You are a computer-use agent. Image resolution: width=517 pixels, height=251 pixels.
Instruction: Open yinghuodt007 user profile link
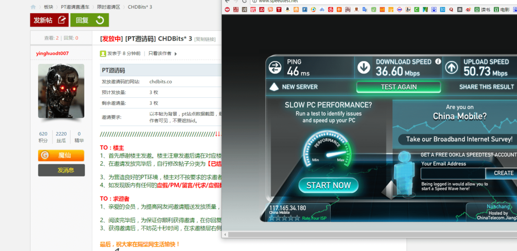(53, 53)
